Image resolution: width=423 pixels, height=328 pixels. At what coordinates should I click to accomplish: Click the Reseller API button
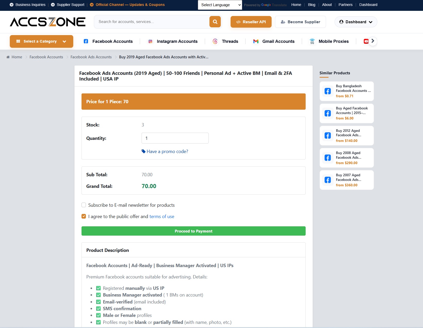click(x=251, y=22)
